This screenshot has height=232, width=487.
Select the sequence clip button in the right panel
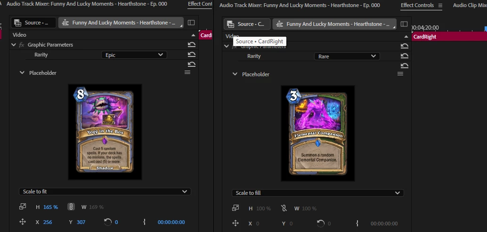click(334, 24)
